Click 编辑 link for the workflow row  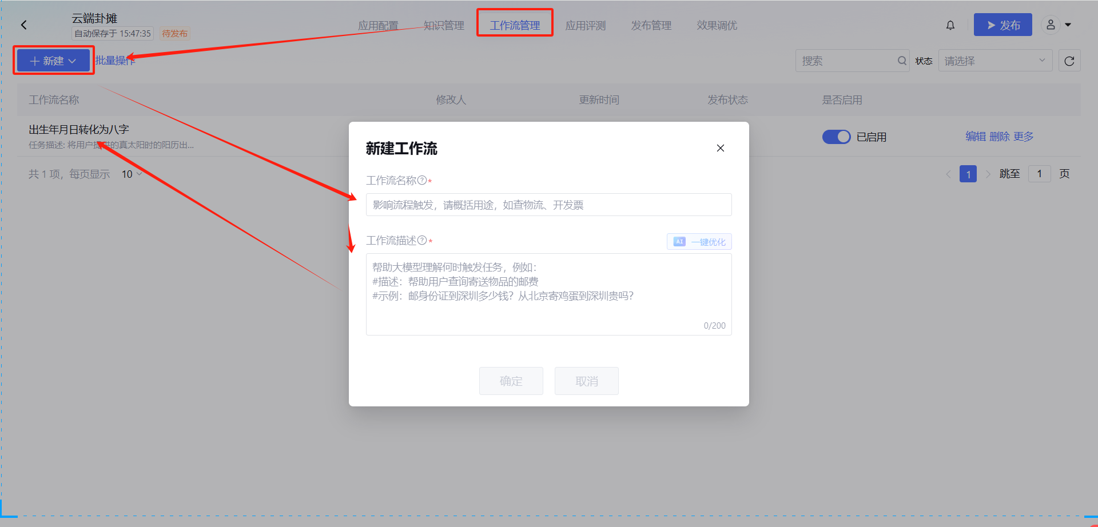(x=976, y=137)
